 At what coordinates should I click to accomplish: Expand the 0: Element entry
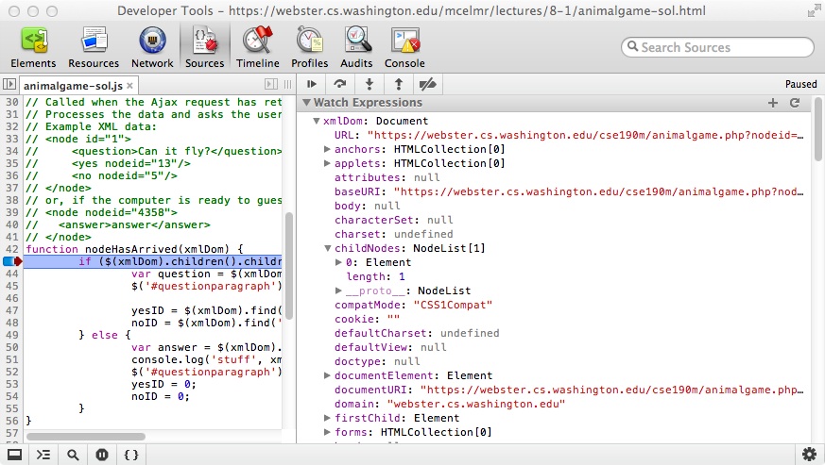[339, 262]
